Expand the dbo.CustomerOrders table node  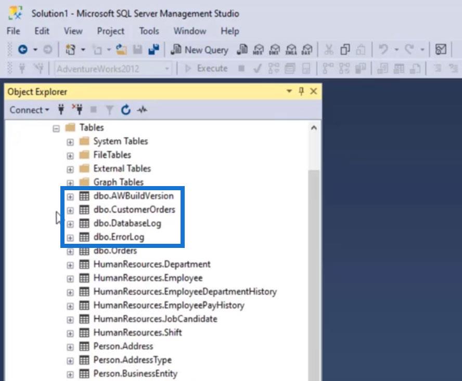(70, 210)
